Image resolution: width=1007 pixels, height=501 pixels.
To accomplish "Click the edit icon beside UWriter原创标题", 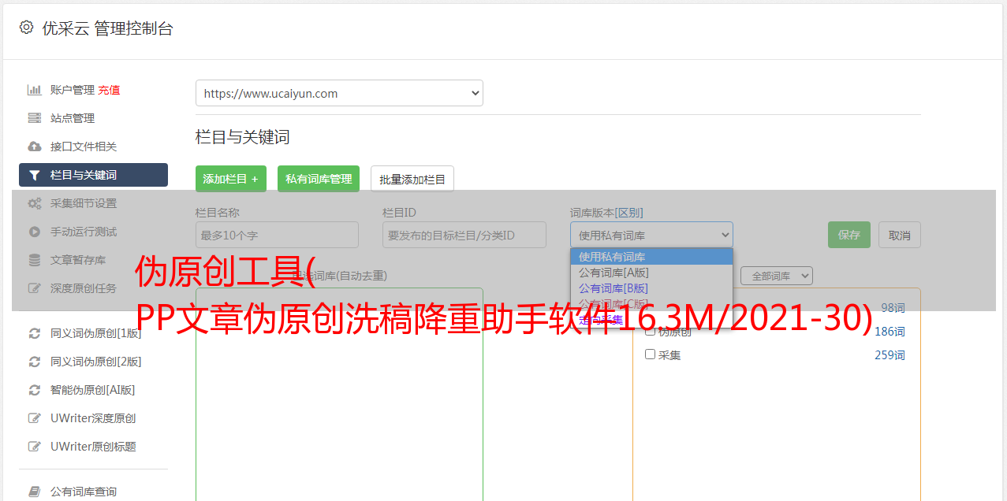I will tap(35, 447).
